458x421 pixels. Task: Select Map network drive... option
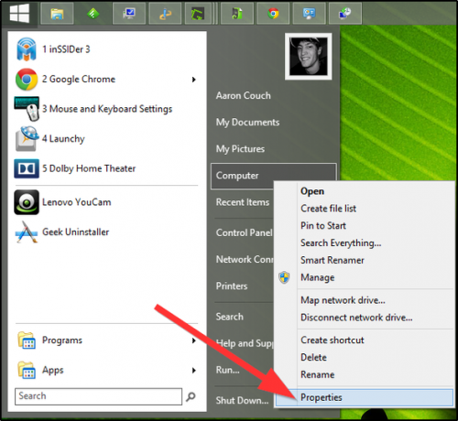(x=343, y=300)
